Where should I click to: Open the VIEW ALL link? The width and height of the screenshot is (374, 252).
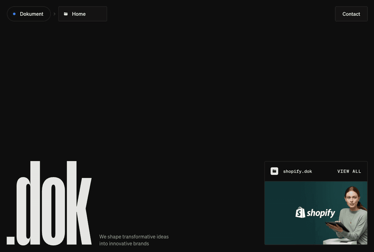click(x=349, y=171)
